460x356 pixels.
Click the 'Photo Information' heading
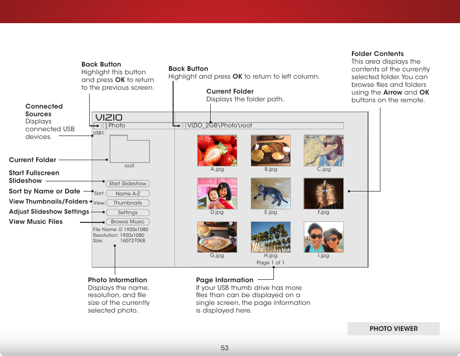[x=117, y=280]
